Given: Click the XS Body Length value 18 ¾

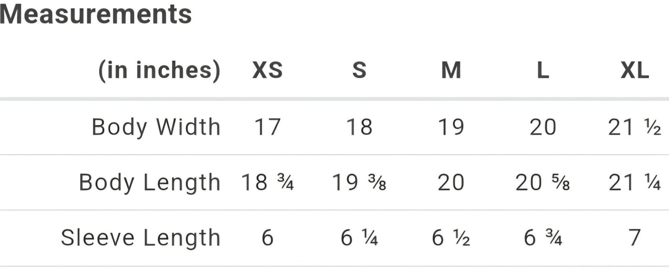Looking at the screenshot, I should [267, 182].
